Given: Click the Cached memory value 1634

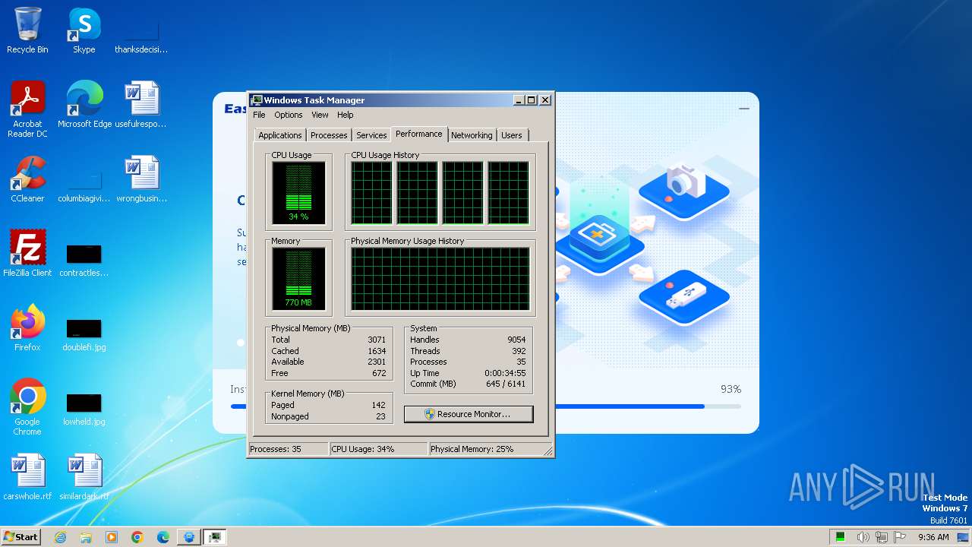Looking at the screenshot, I should [x=377, y=351].
